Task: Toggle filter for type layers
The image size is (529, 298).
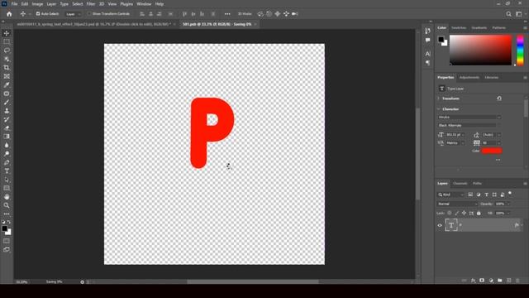Action: coord(487,195)
